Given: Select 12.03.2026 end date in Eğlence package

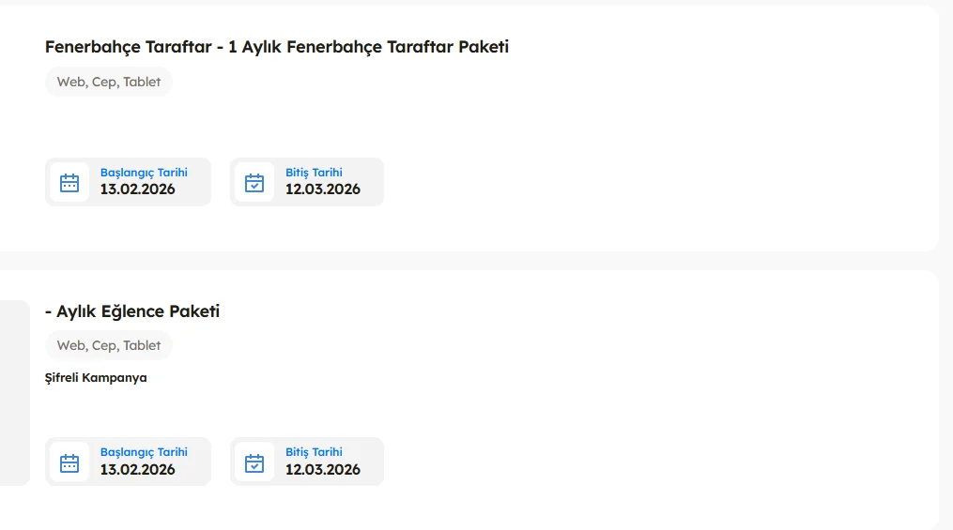Looking at the screenshot, I should [x=323, y=469].
